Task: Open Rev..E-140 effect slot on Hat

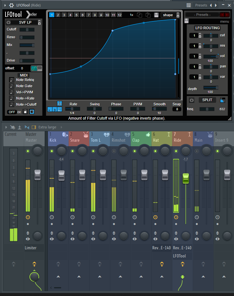Action: point(162,248)
